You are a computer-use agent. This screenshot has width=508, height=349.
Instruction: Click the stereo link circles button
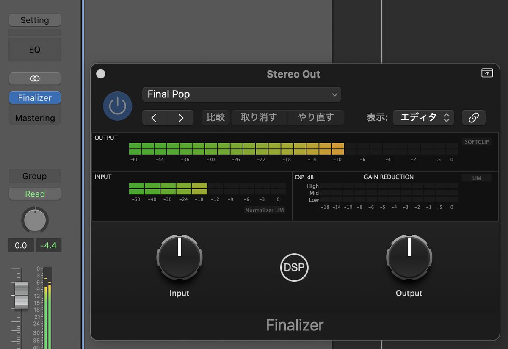click(x=35, y=78)
